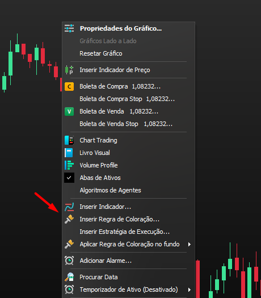Click the Inserir Indicador wave icon
Viewport: 261px width, 298px height.
(69, 207)
